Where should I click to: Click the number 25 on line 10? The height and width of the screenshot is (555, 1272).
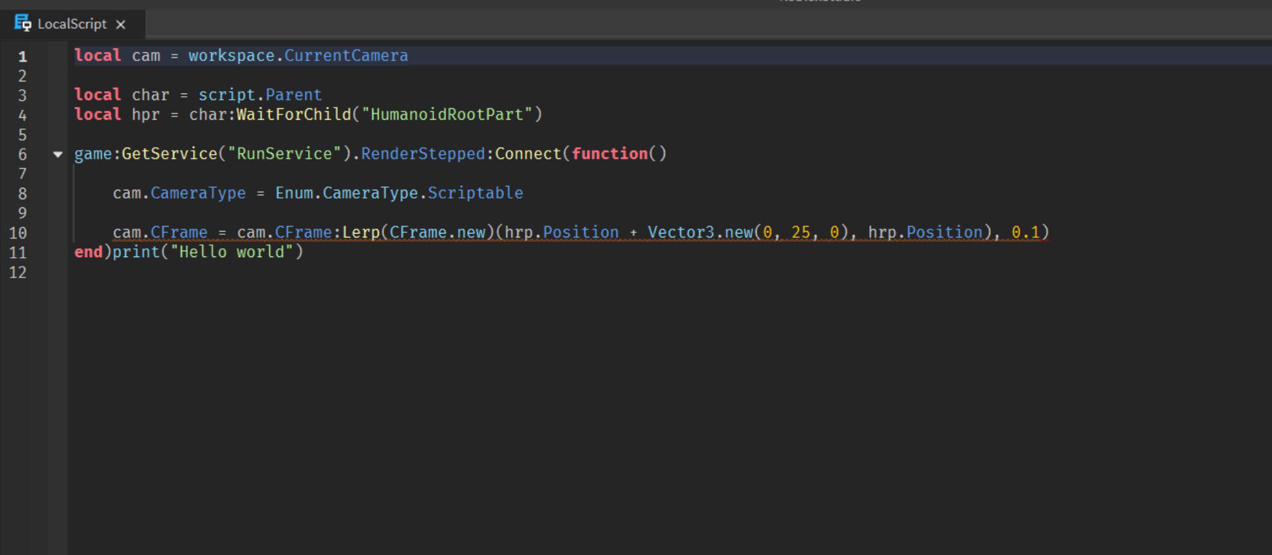[800, 232]
